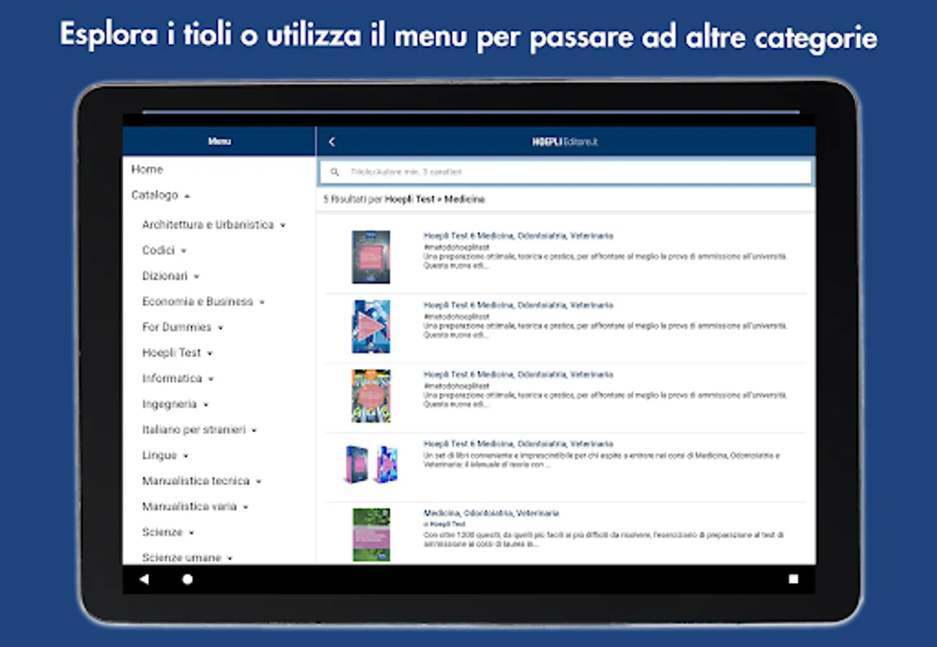
Task: Expand the Ingegneria category arrow
Action: pyautogui.click(x=206, y=405)
